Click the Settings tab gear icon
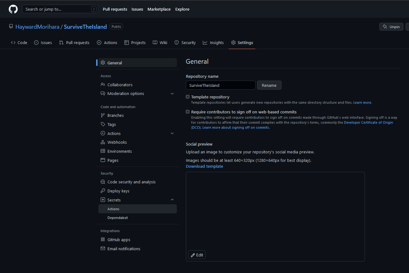This screenshot has height=273, width=409. 233,42
